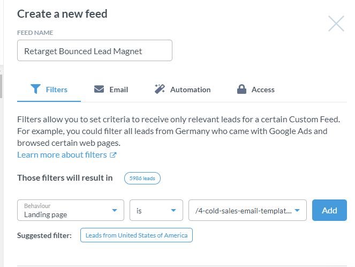Close the Create a new feed dialog
355x267 pixels.
pos(336,24)
